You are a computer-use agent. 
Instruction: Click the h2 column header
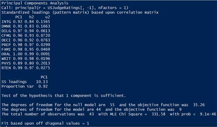[x=31, y=17]
